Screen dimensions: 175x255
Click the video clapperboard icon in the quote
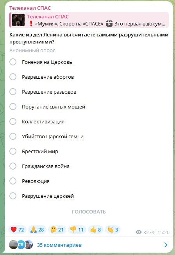[109, 24]
